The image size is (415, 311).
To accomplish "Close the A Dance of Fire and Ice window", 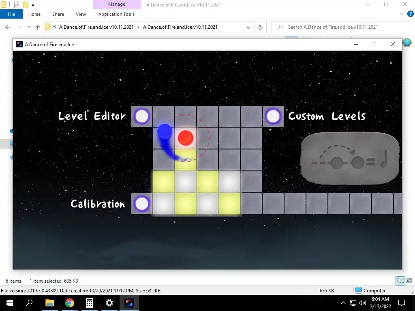I will tap(392, 44).
